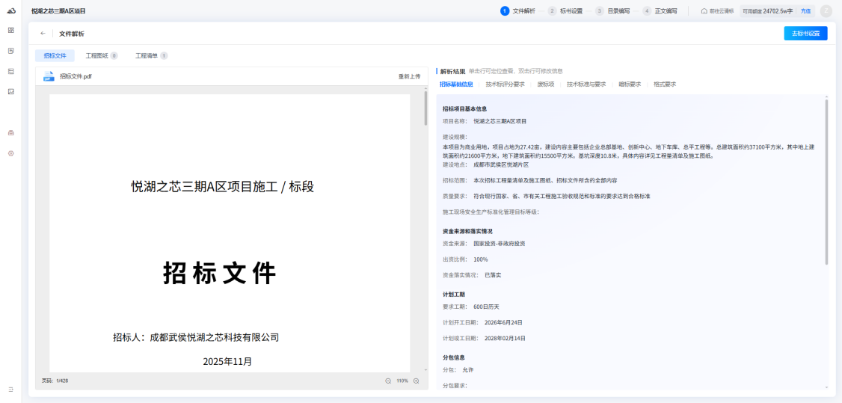Click 重新上传 to re-upload the file
This screenshot has height=403, width=842.
[x=409, y=76]
